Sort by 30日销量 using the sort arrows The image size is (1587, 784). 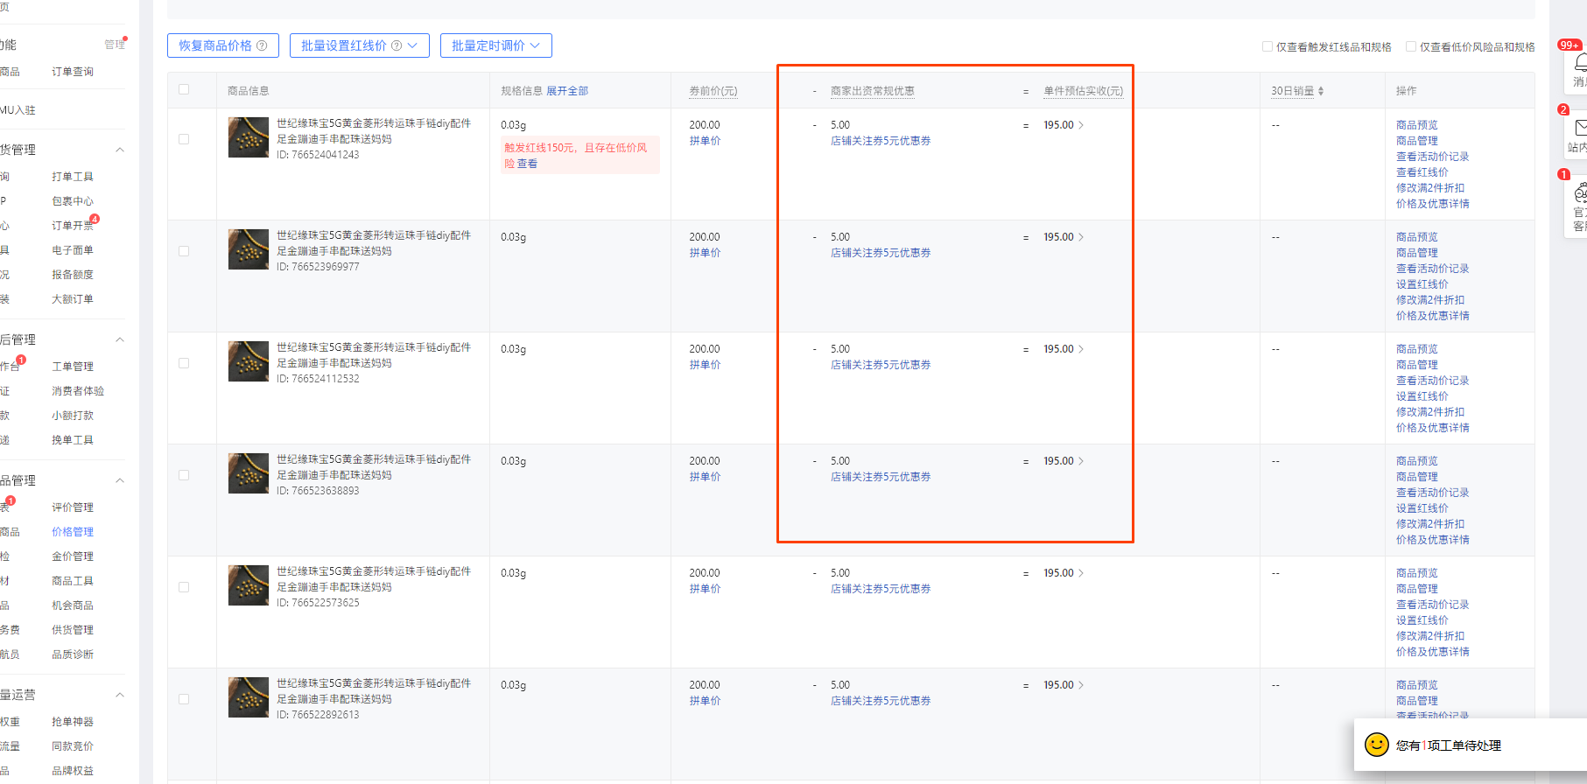coord(1321,91)
